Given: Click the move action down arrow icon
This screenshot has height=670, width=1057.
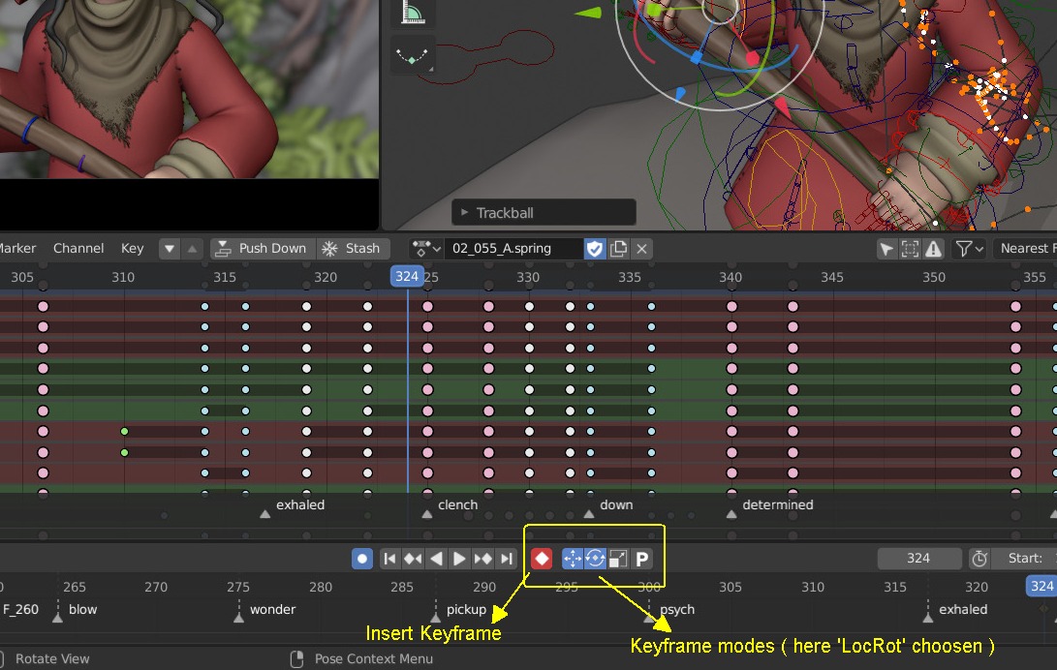Looking at the screenshot, I should [170, 249].
